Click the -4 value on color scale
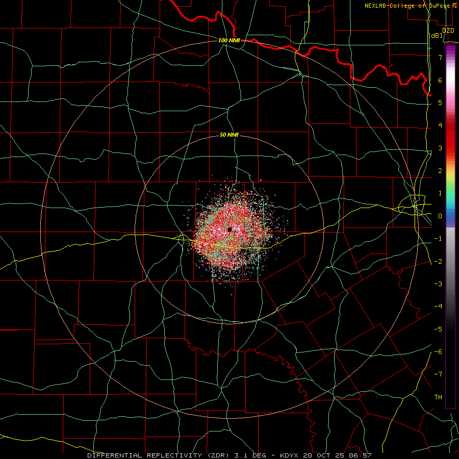 coord(438,306)
